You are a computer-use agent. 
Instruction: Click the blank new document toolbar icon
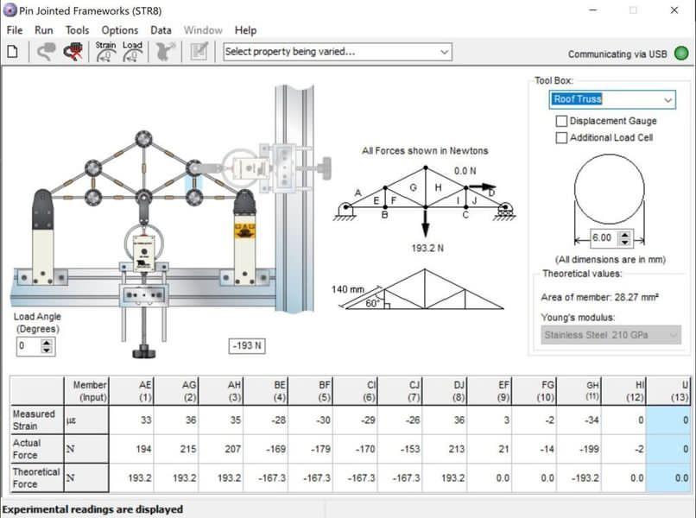[13, 52]
